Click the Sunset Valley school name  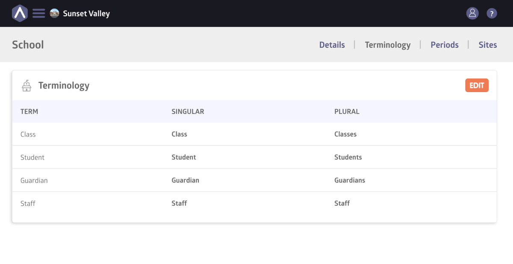[x=86, y=13]
